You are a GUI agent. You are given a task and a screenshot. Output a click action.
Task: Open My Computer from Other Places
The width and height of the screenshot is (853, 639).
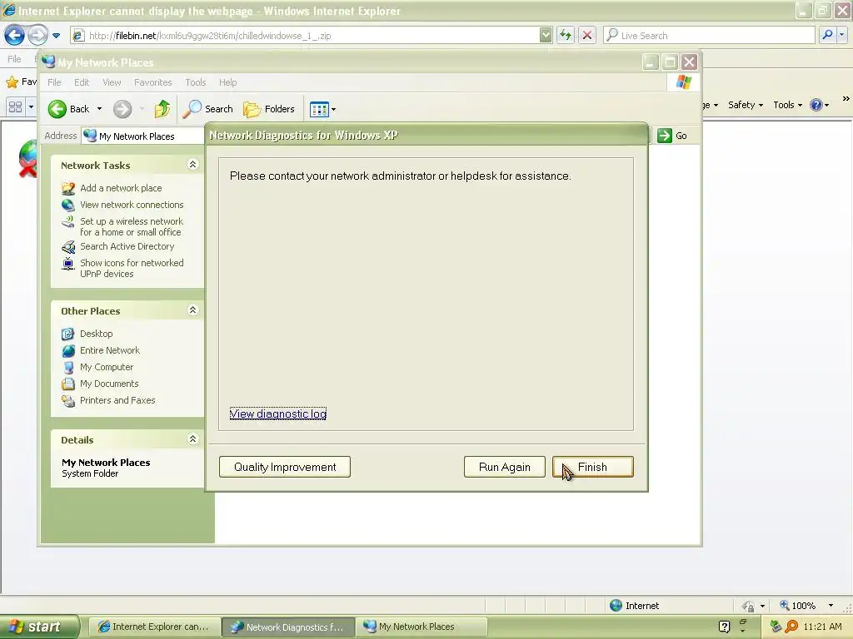[107, 367]
